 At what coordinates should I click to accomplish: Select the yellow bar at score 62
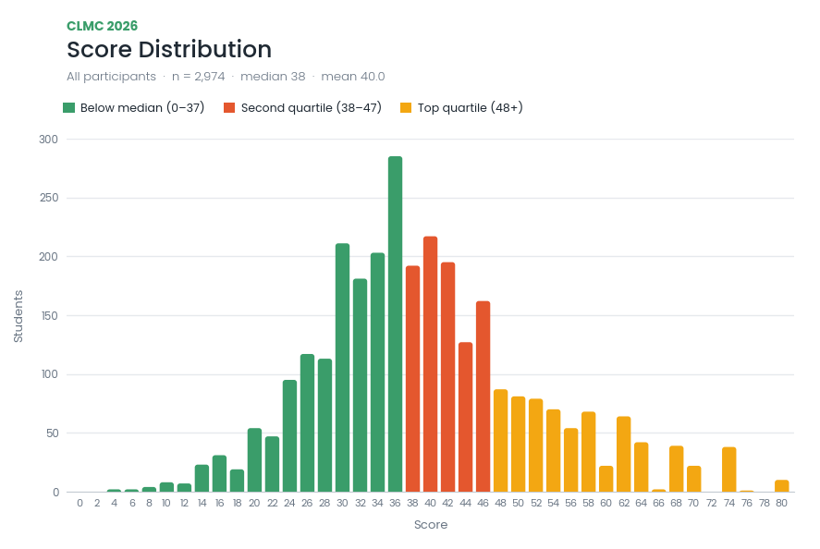(x=623, y=455)
